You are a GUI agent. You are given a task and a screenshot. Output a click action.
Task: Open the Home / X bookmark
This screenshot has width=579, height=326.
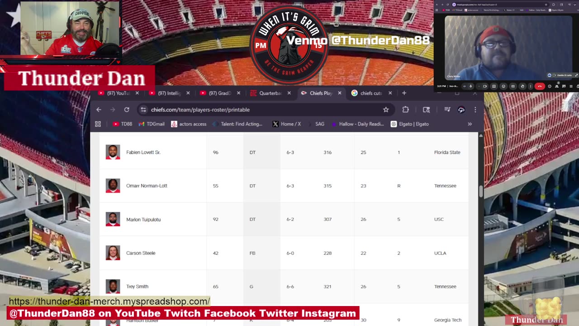tap(286, 124)
